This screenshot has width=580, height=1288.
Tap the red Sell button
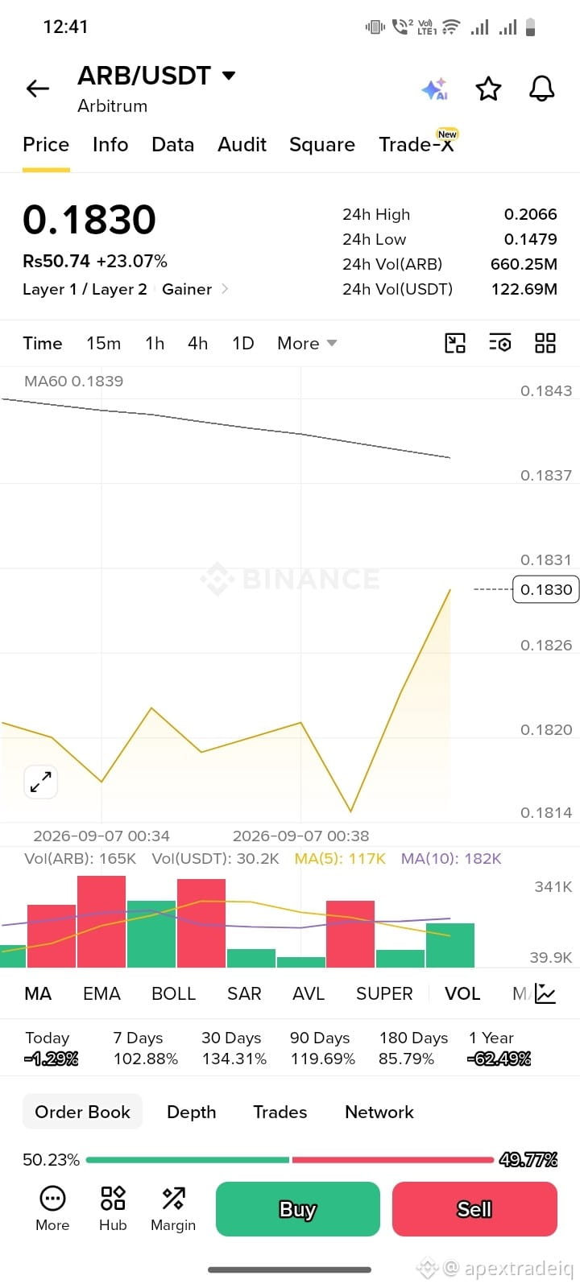[474, 1208]
